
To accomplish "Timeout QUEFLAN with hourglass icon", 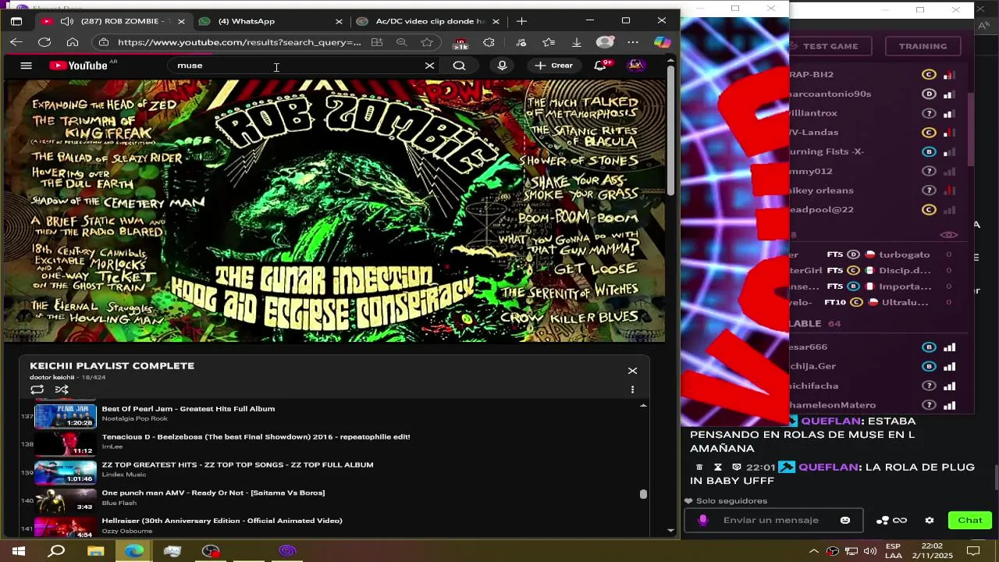I will coord(718,468).
